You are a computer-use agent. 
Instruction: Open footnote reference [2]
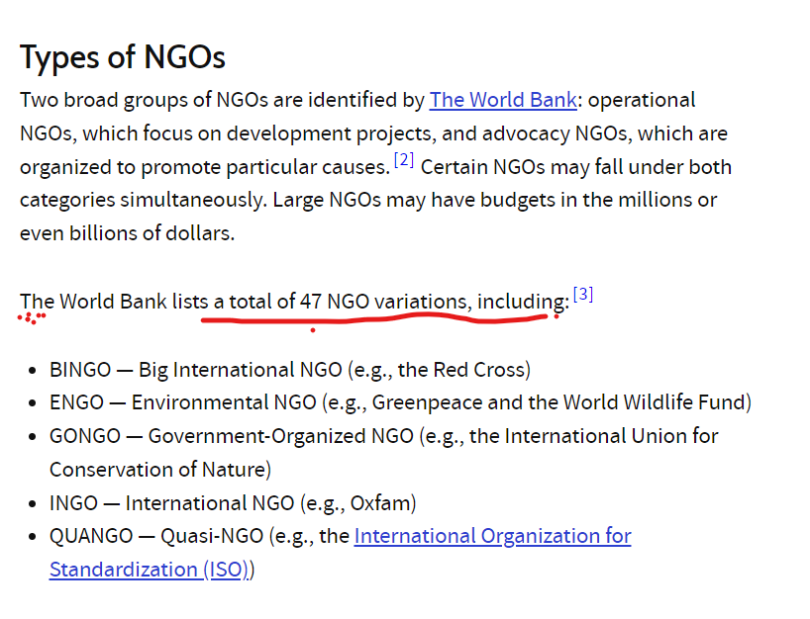pyautogui.click(x=404, y=160)
